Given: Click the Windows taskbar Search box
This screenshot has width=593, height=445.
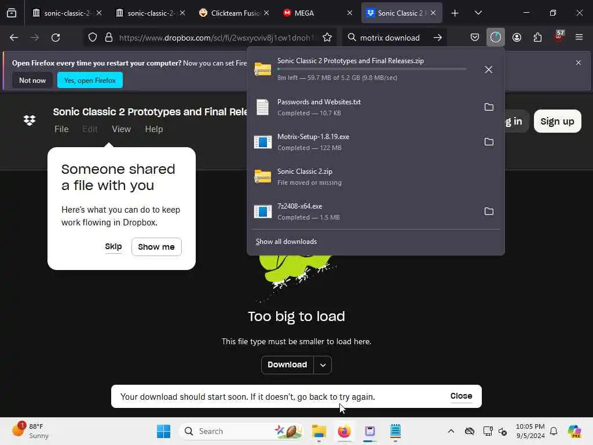Looking at the screenshot, I should (x=241, y=431).
